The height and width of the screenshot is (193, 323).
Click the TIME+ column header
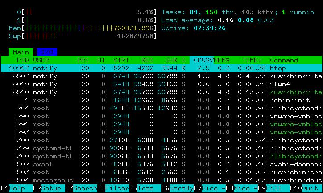[252, 60]
